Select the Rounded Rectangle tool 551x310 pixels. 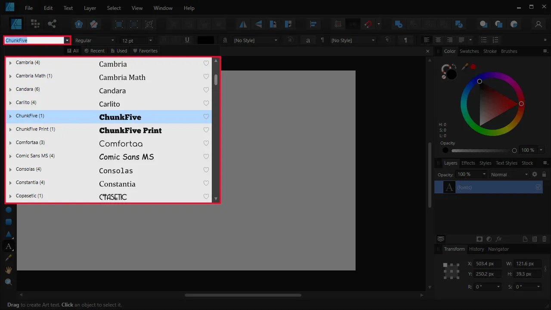[8, 222]
